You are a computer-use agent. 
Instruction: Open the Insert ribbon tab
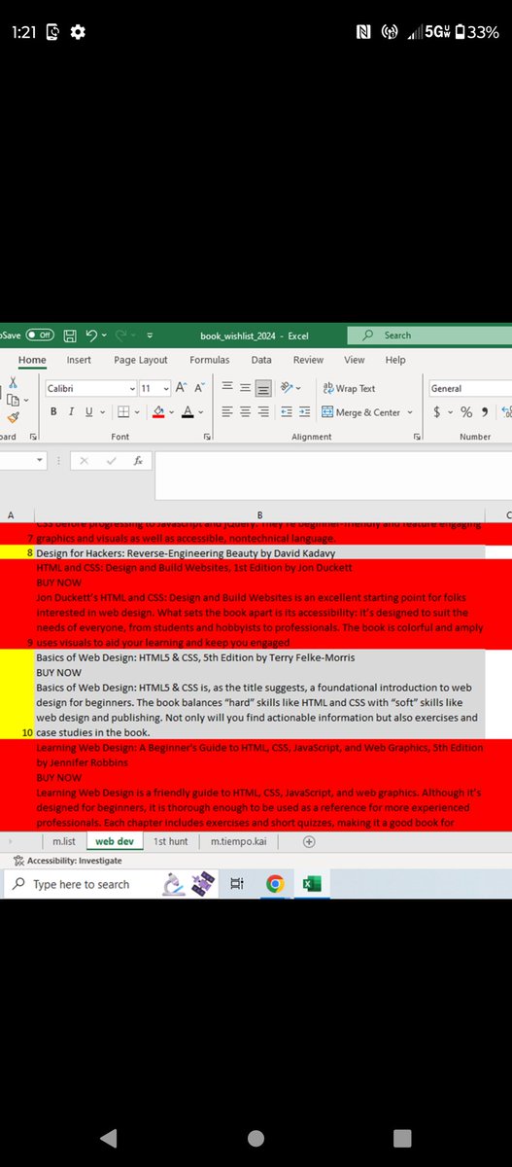click(x=79, y=360)
